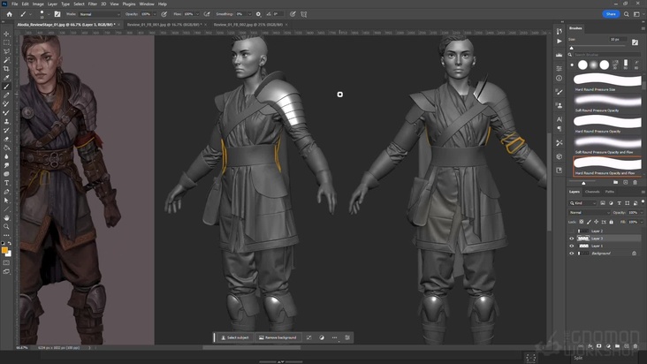This screenshot has height=364, width=647.
Task: Hide the Background layer
Action: [571, 253]
